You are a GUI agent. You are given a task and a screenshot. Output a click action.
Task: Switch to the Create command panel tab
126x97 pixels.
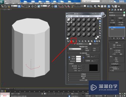coord(109,10)
